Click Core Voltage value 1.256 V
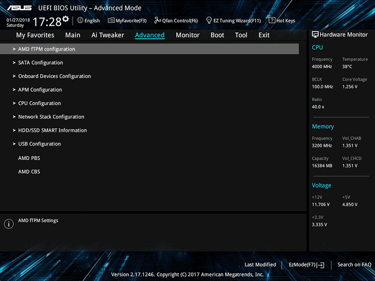This screenshot has height=281, width=375. [350, 87]
